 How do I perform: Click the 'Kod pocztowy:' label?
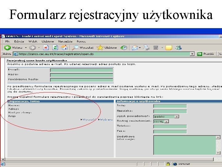pyautogui.click(x=20, y=113)
